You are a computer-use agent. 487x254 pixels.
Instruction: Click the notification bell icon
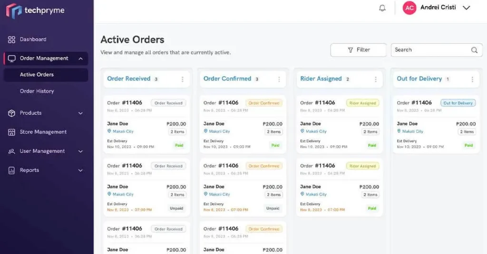[382, 8]
